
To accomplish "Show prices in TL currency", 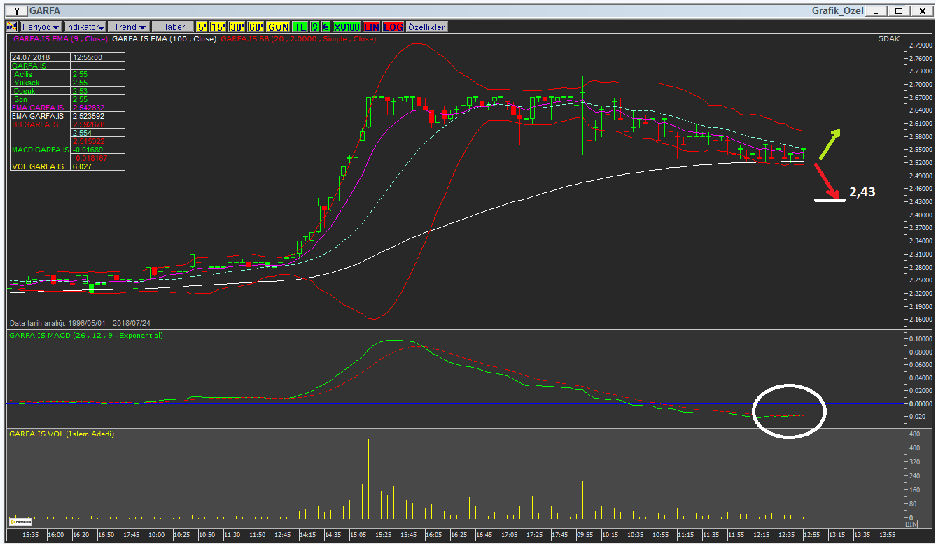I will 300,27.
